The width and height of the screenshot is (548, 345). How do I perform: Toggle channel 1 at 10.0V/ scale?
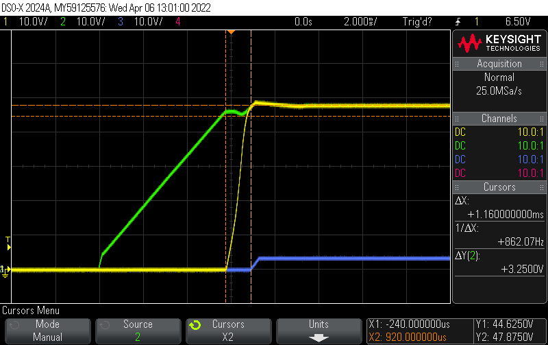pos(26,22)
